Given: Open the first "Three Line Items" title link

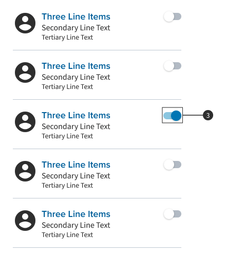Looking at the screenshot, I should [76, 17].
